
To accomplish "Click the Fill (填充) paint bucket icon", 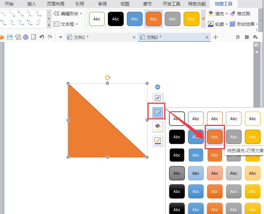I will pos(210,13).
